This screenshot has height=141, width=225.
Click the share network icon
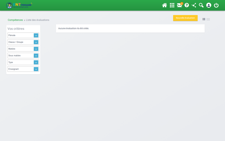194,5
